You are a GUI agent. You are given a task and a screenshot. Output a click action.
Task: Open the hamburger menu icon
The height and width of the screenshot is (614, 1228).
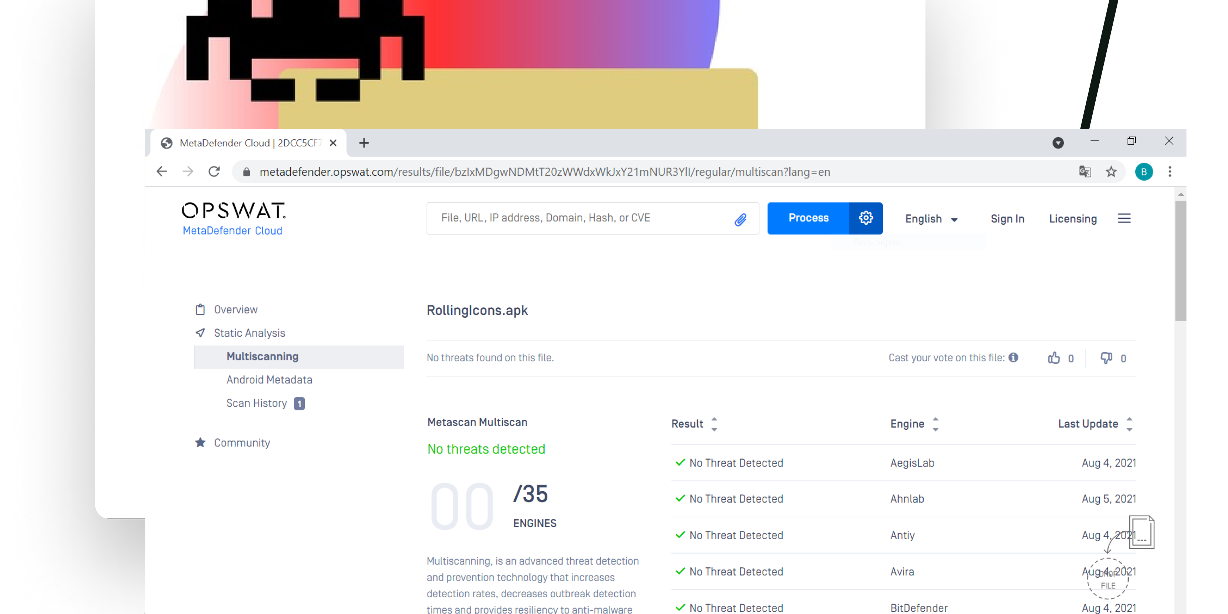point(1123,218)
